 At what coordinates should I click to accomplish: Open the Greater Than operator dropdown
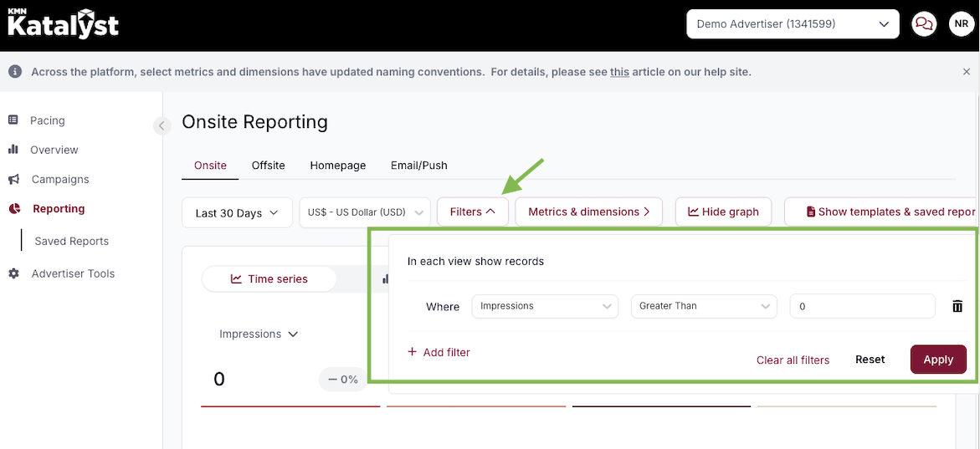click(704, 306)
